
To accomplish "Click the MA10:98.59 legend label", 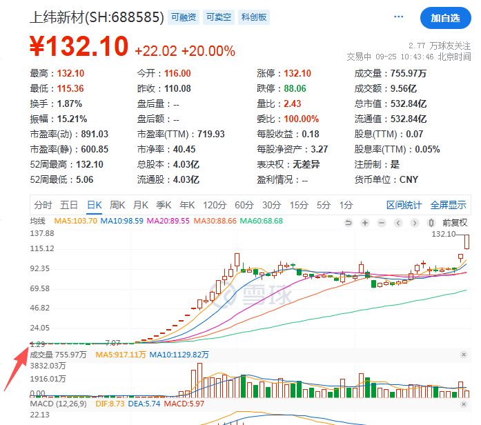I will (121, 221).
